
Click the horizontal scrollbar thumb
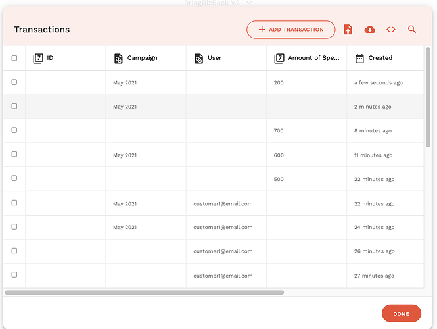pyautogui.click(x=145, y=292)
